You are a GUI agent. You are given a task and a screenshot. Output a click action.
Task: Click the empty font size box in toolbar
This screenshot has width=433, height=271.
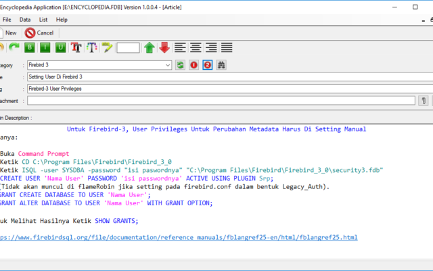point(128,47)
